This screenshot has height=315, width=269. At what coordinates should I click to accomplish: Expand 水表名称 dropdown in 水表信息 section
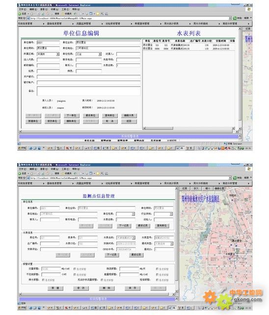(x=134, y=238)
